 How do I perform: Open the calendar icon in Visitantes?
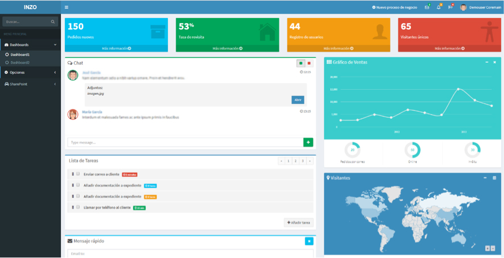pos(495,178)
